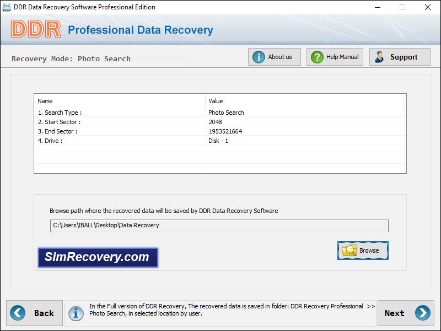Click the app icon in the title bar
The image size is (441, 331).
pyautogui.click(x=6, y=7)
